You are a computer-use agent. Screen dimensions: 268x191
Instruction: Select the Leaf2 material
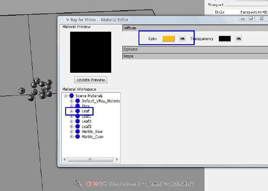point(86,121)
